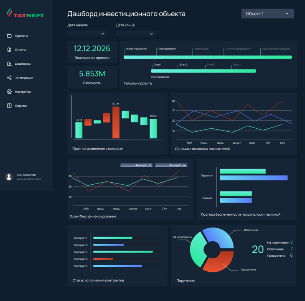This screenshot has width=305, height=301.
Task: Click the Контракт 3 progress bar
Action: (123, 252)
